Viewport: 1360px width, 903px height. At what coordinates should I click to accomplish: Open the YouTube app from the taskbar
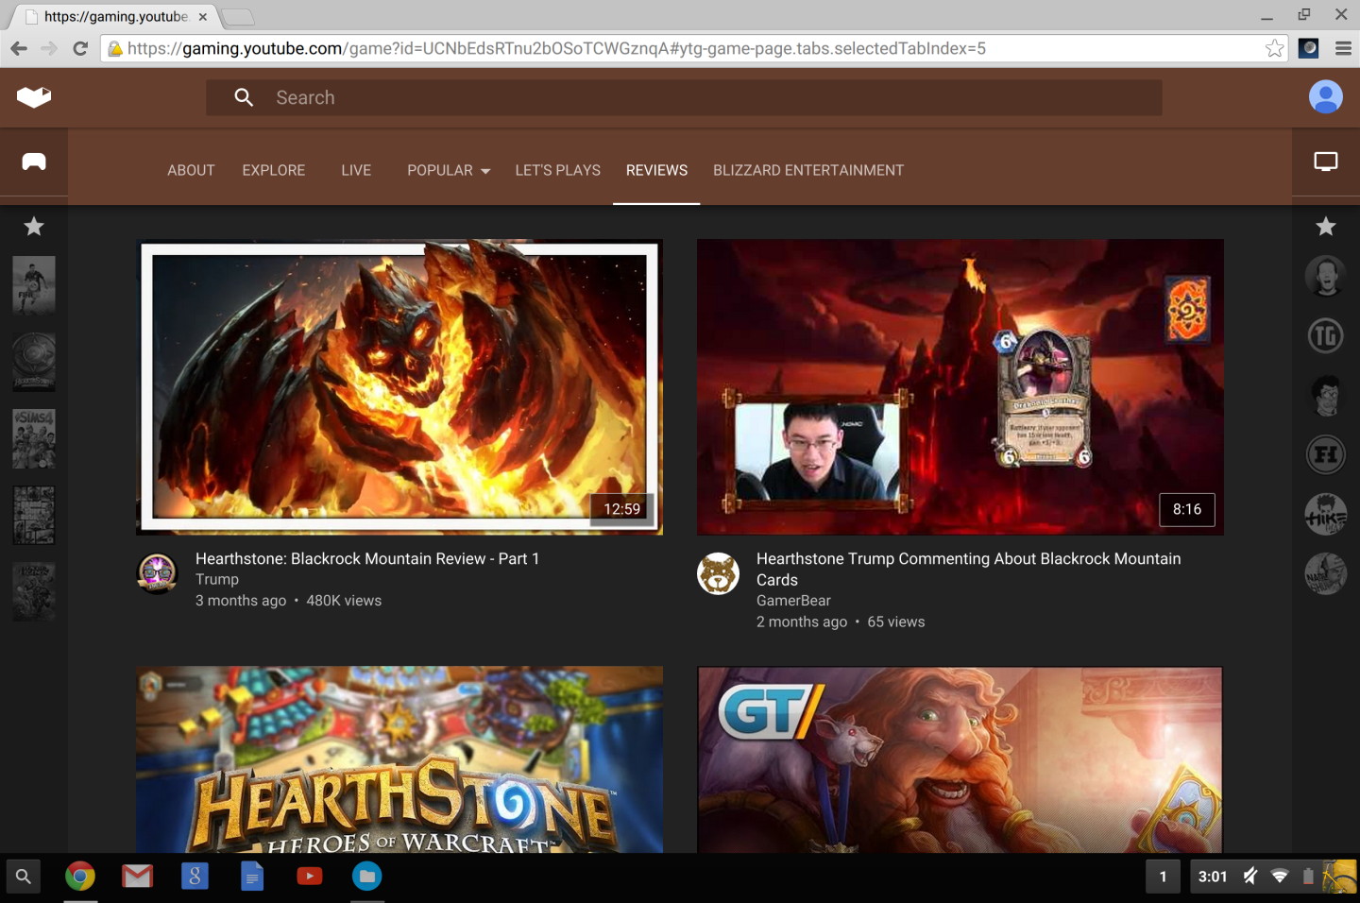point(310,877)
